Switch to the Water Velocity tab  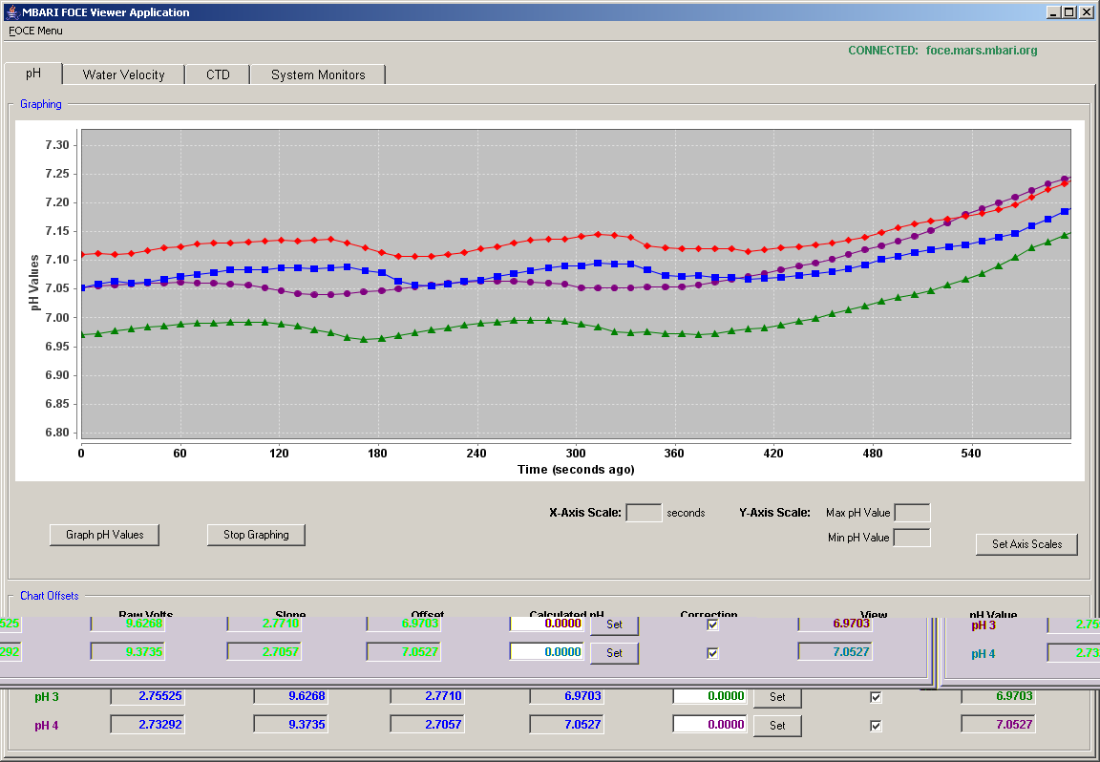[123, 74]
